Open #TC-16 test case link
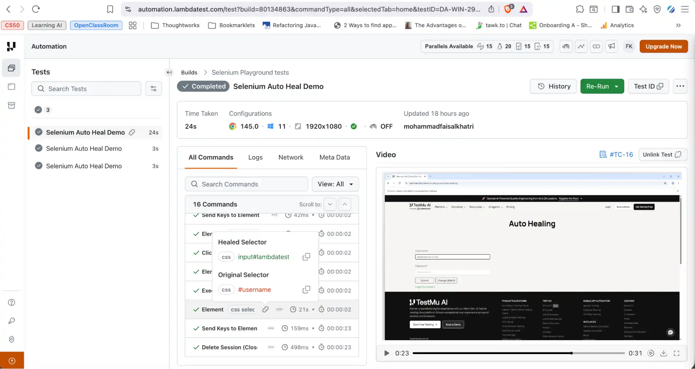Viewport: 695px width, 369px height. [616, 155]
